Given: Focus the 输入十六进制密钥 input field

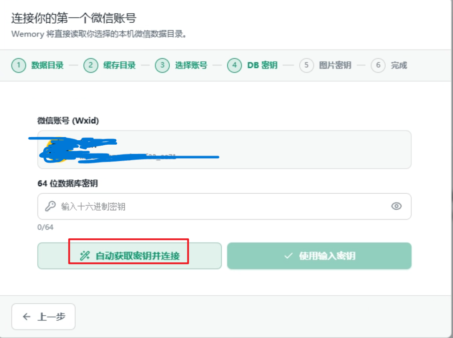Looking at the screenshot, I should tap(224, 206).
